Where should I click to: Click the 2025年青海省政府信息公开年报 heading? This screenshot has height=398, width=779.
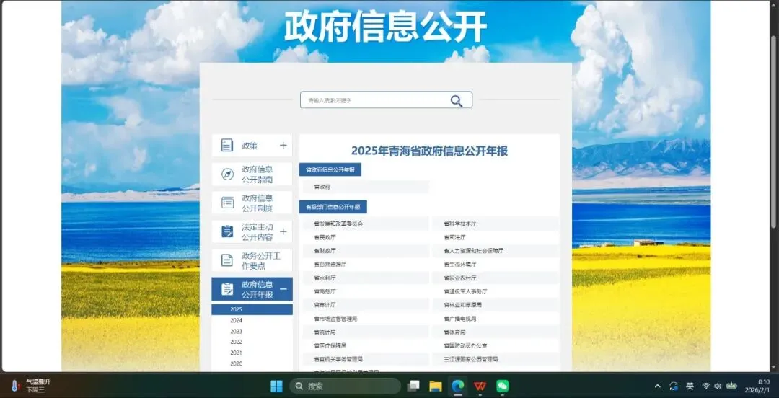coord(429,151)
